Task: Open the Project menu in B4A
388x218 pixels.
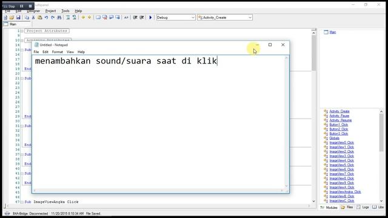Action: click(x=50, y=11)
